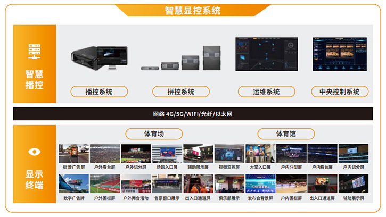Click the 智慧显控系统 title banner

pos(192,10)
